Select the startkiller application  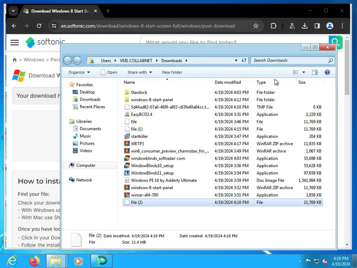(223, 136)
